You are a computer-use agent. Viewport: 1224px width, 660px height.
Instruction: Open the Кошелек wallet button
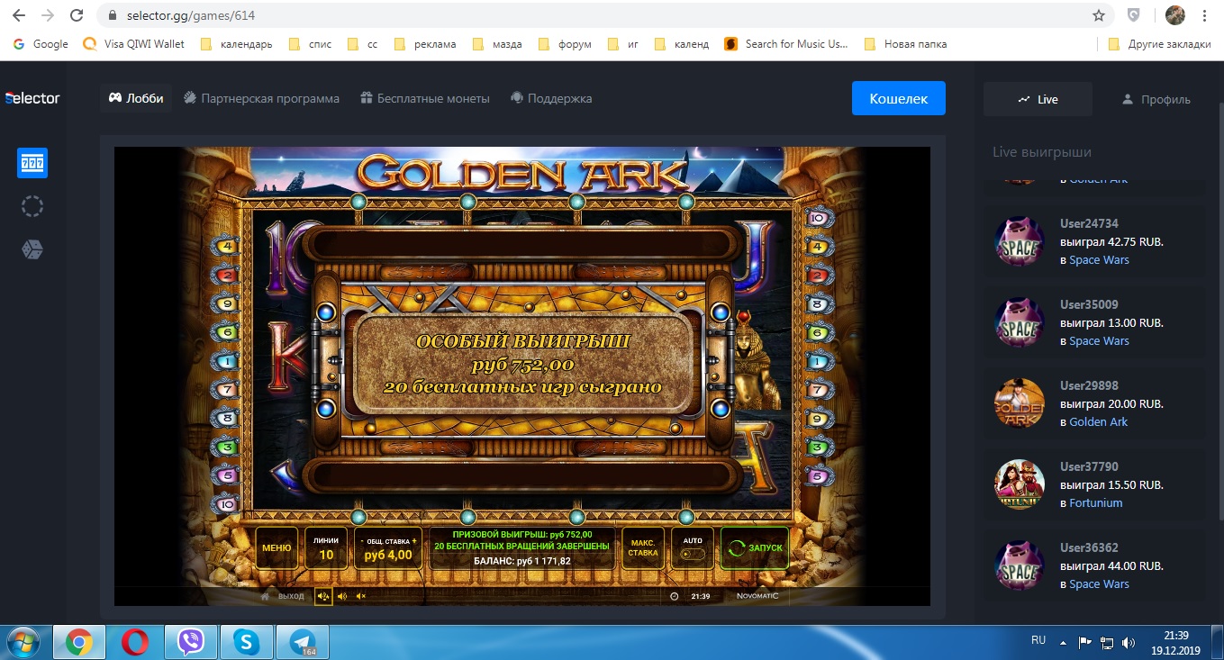(x=898, y=98)
